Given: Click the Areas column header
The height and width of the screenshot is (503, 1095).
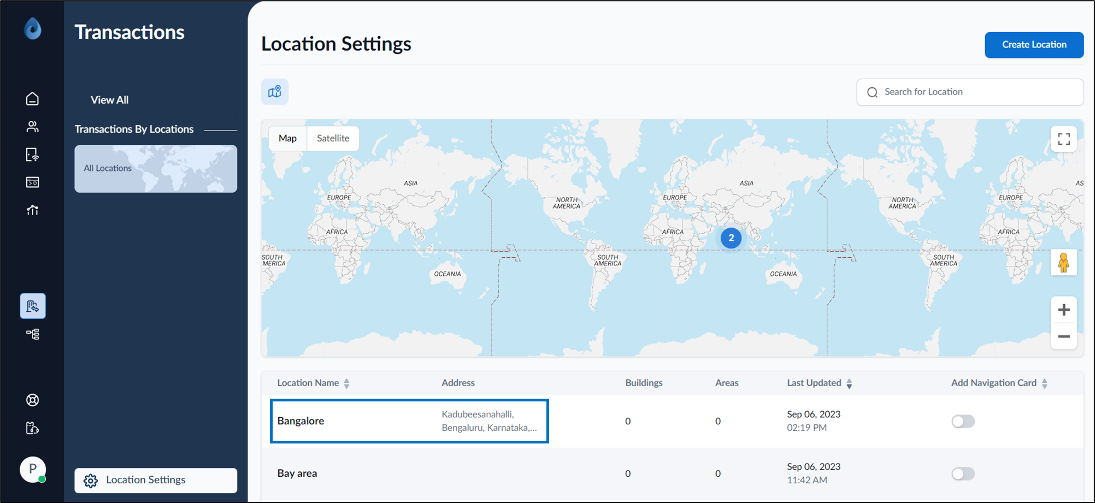Looking at the screenshot, I should point(727,383).
